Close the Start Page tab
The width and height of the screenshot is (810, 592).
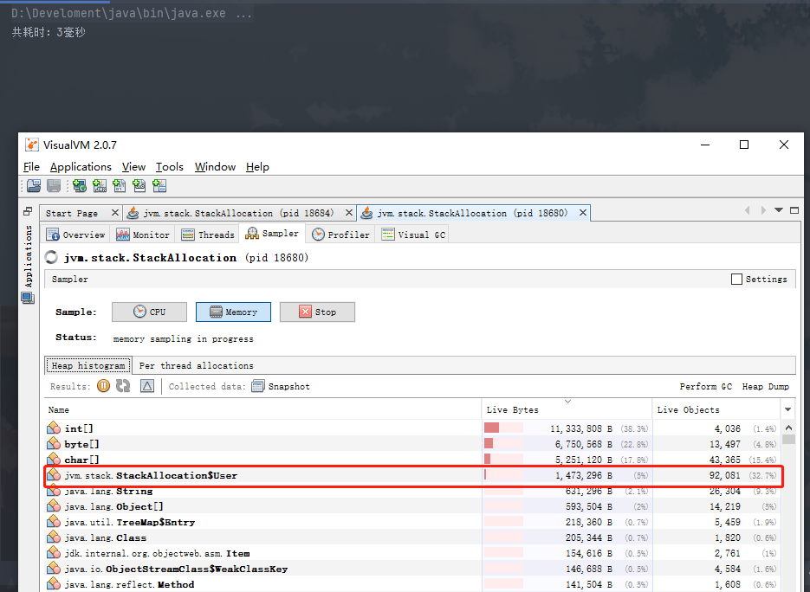(x=115, y=213)
